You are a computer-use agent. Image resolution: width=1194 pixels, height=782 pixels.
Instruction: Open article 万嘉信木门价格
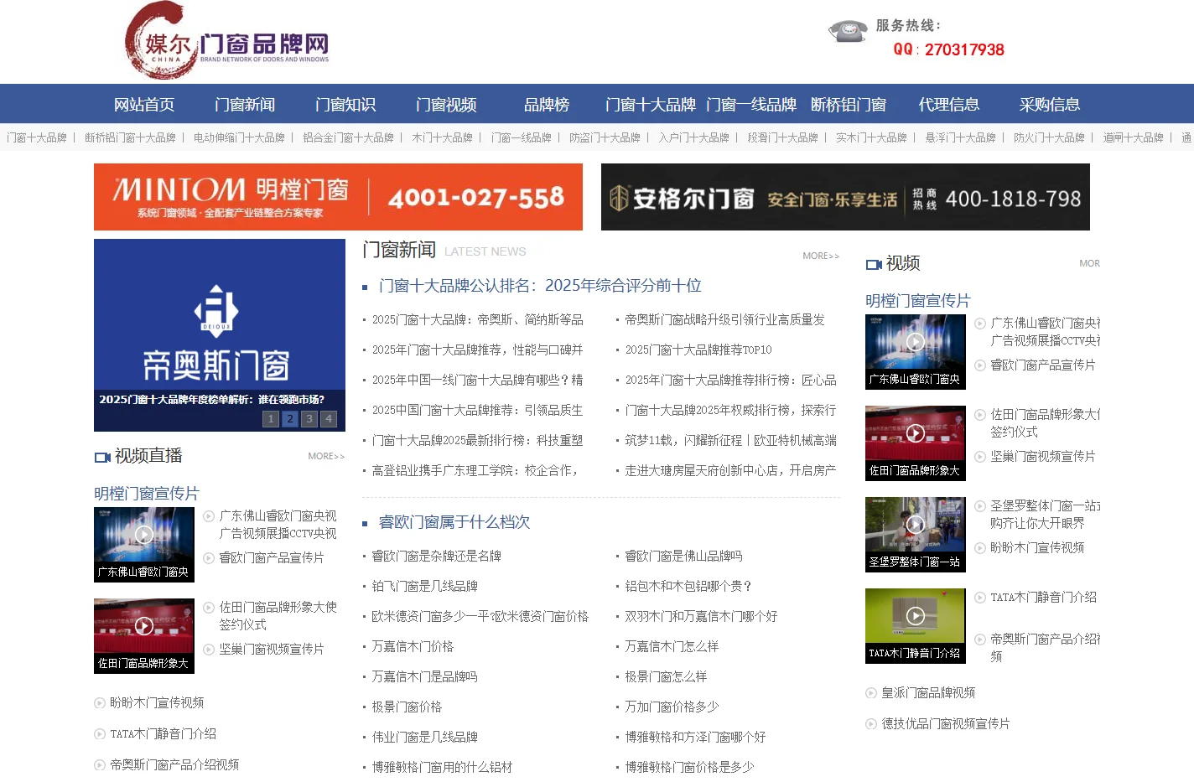click(413, 647)
